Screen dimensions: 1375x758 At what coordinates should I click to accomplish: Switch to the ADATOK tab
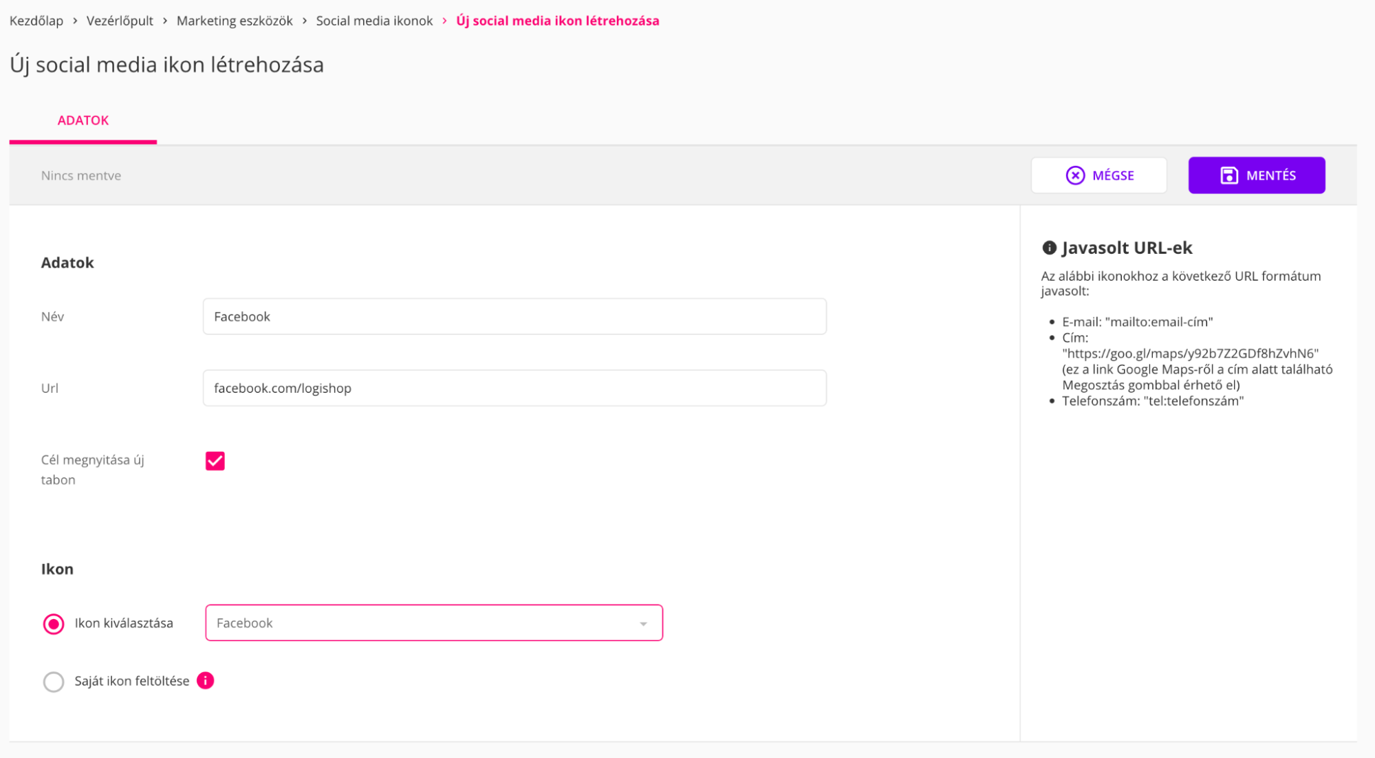83,120
